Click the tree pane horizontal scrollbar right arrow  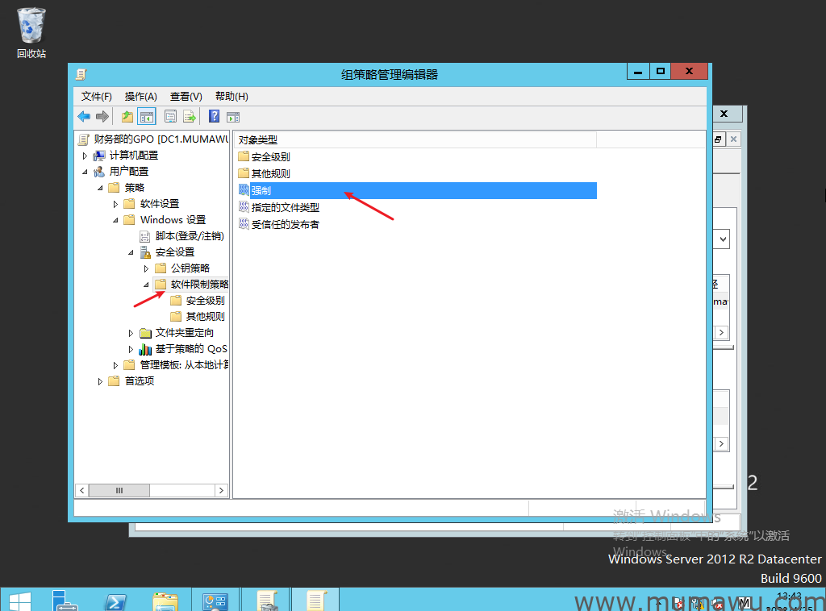tap(221, 490)
